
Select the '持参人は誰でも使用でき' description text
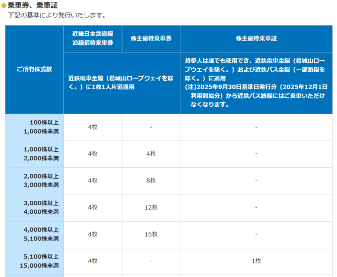coord(255,70)
